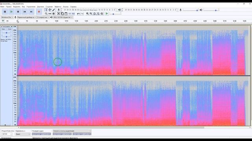
Task: Open the Вид menu
Action: click(24, 7)
